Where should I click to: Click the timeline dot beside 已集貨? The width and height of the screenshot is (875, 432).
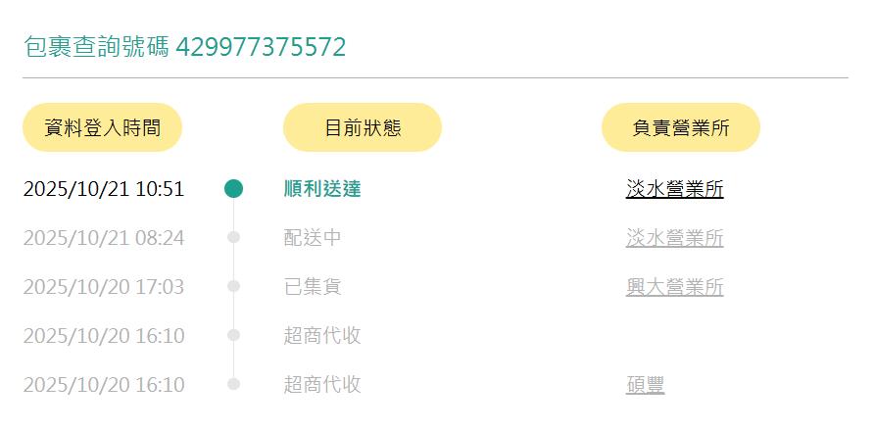[x=233, y=286]
